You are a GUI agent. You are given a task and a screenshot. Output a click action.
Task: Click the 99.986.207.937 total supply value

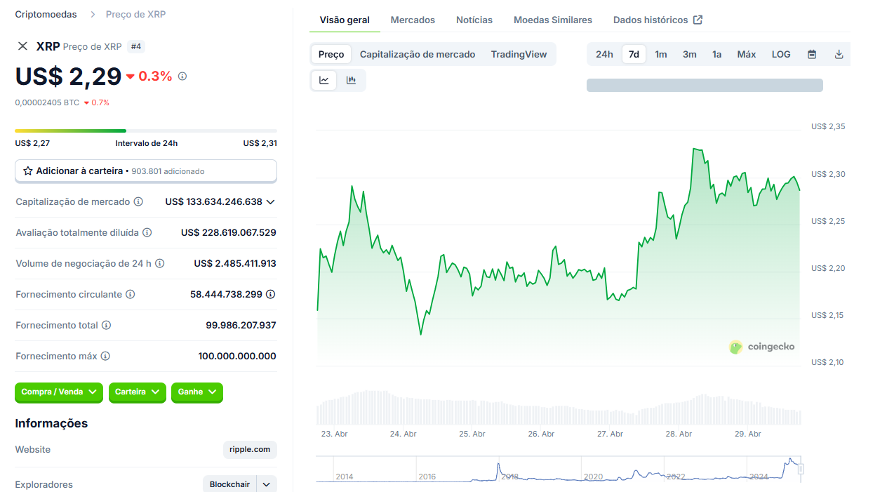[241, 325]
